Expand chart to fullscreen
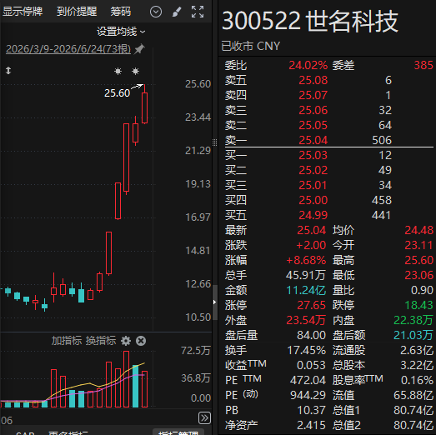436x435 pixels. tap(198, 12)
